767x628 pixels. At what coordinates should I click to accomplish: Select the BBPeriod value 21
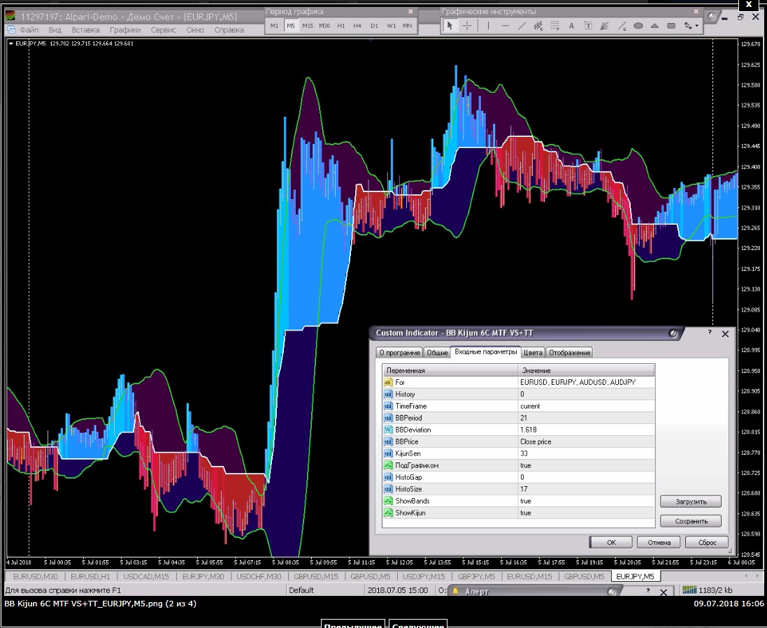tap(586, 418)
